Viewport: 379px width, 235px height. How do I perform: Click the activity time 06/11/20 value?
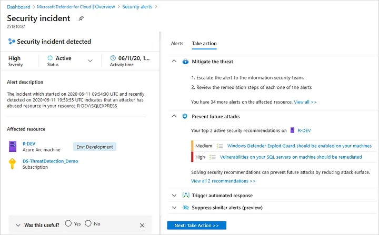tap(134, 58)
